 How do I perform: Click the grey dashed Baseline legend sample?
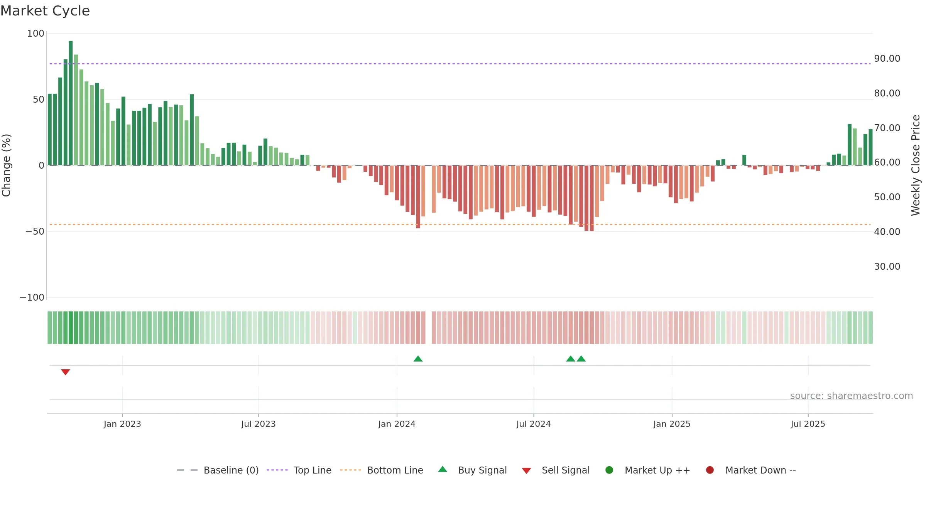coord(187,470)
